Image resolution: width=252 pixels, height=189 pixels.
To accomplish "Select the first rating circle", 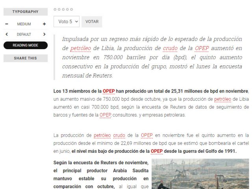I will pyautogui.click(x=55, y=9).
